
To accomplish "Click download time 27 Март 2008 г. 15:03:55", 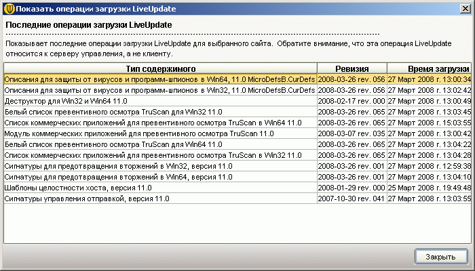I will tap(430, 123).
